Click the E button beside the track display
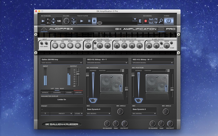This screenshot has height=136, width=218. tap(140, 21)
